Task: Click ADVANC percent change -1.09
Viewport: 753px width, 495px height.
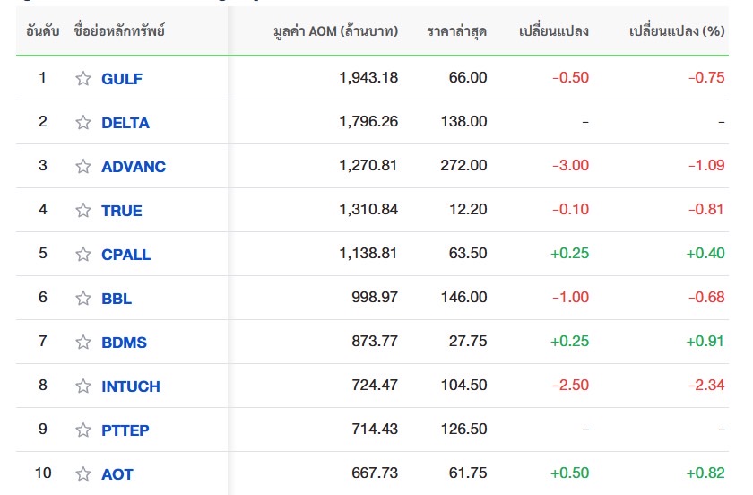Action: (x=706, y=165)
